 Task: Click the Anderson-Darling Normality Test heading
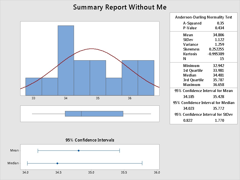tap(203, 17)
